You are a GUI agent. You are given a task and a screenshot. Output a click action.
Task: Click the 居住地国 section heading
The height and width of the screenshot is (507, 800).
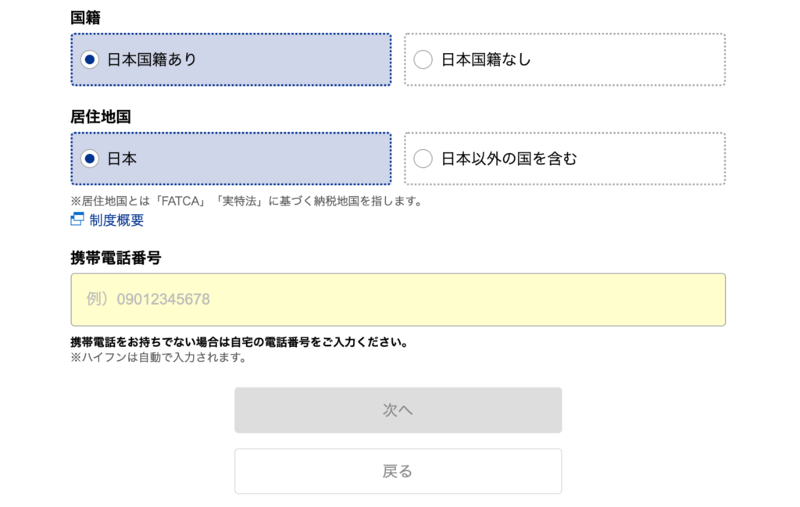pos(100,117)
